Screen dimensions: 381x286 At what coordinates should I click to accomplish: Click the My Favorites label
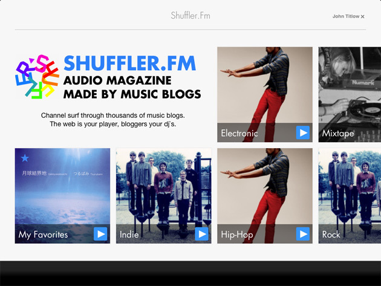44,235
